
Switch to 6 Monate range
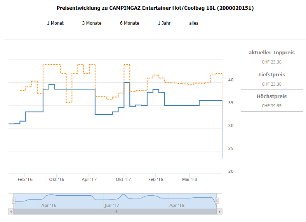tap(130, 23)
